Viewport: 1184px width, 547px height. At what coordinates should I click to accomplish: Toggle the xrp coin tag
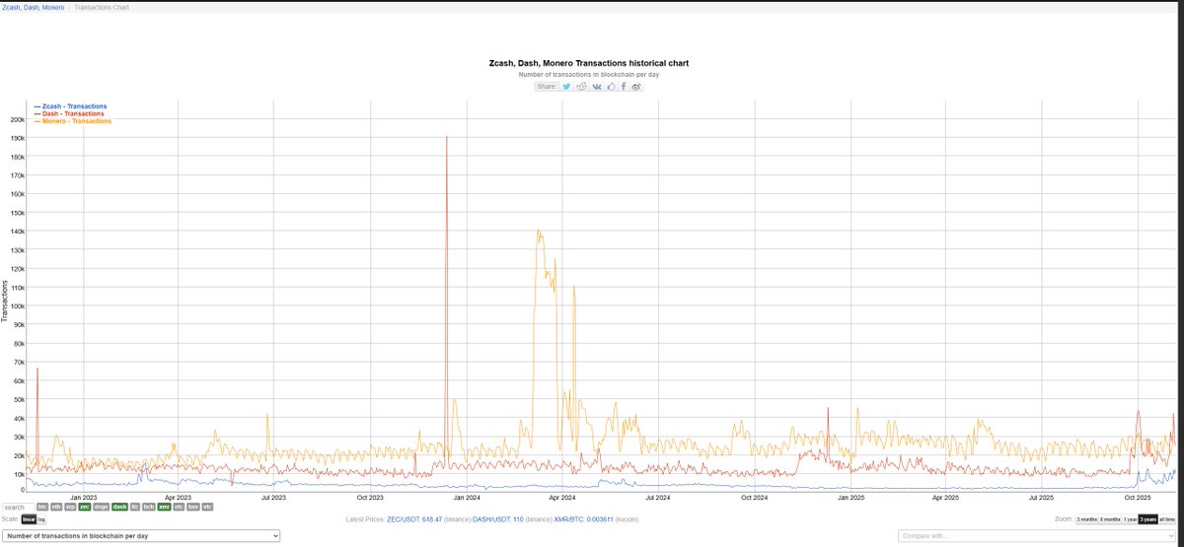(70, 507)
